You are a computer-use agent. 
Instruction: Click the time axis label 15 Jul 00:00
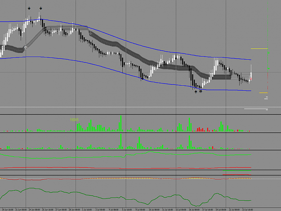tap(181, 210)
